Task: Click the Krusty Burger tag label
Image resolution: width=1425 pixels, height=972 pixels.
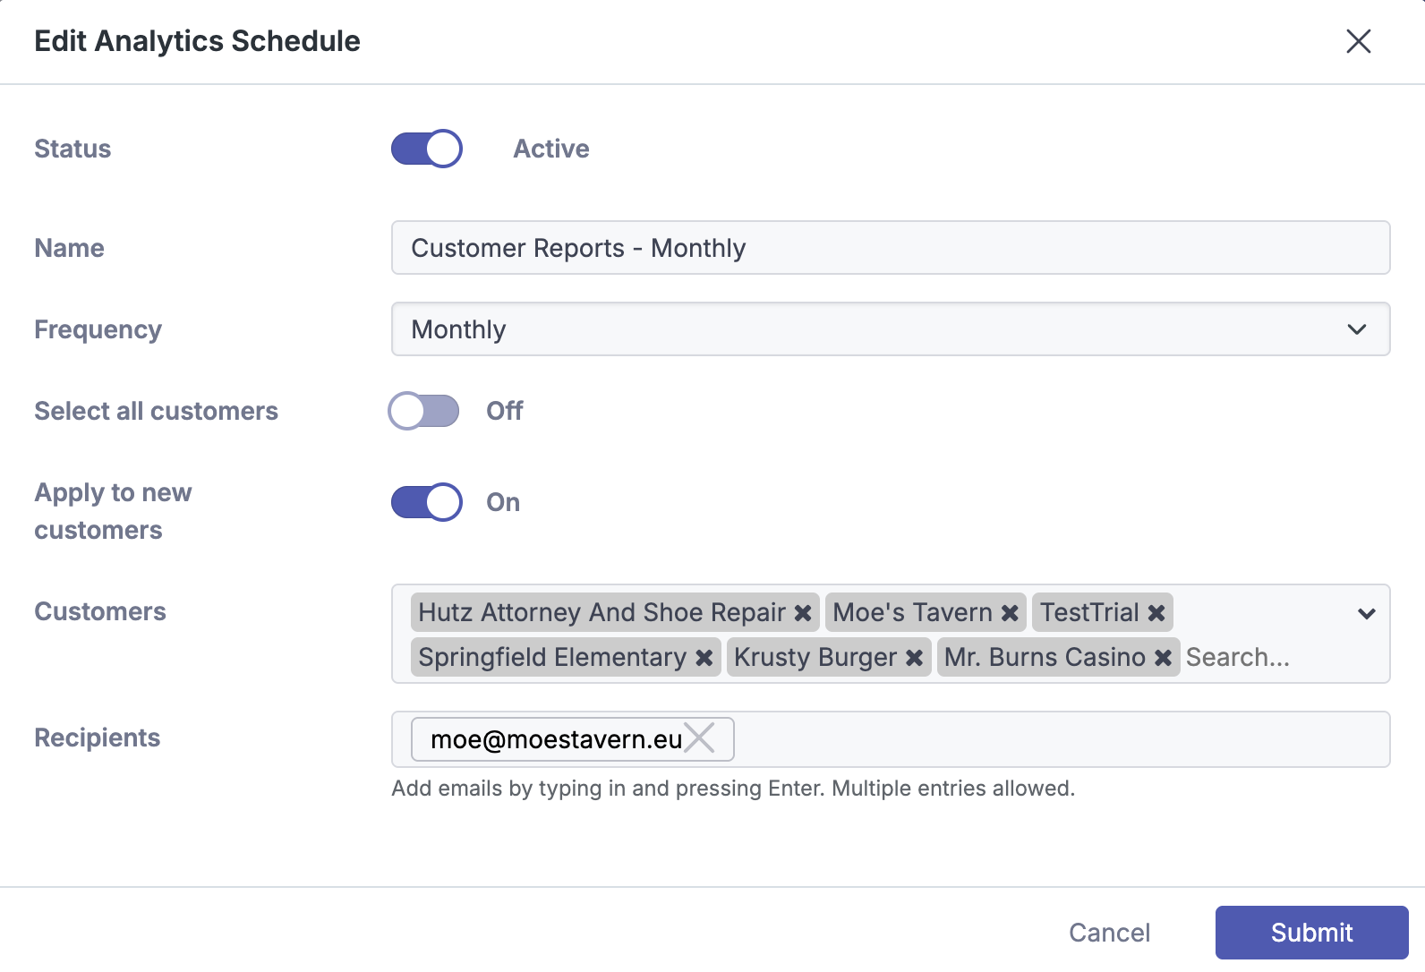Action: click(815, 658)
